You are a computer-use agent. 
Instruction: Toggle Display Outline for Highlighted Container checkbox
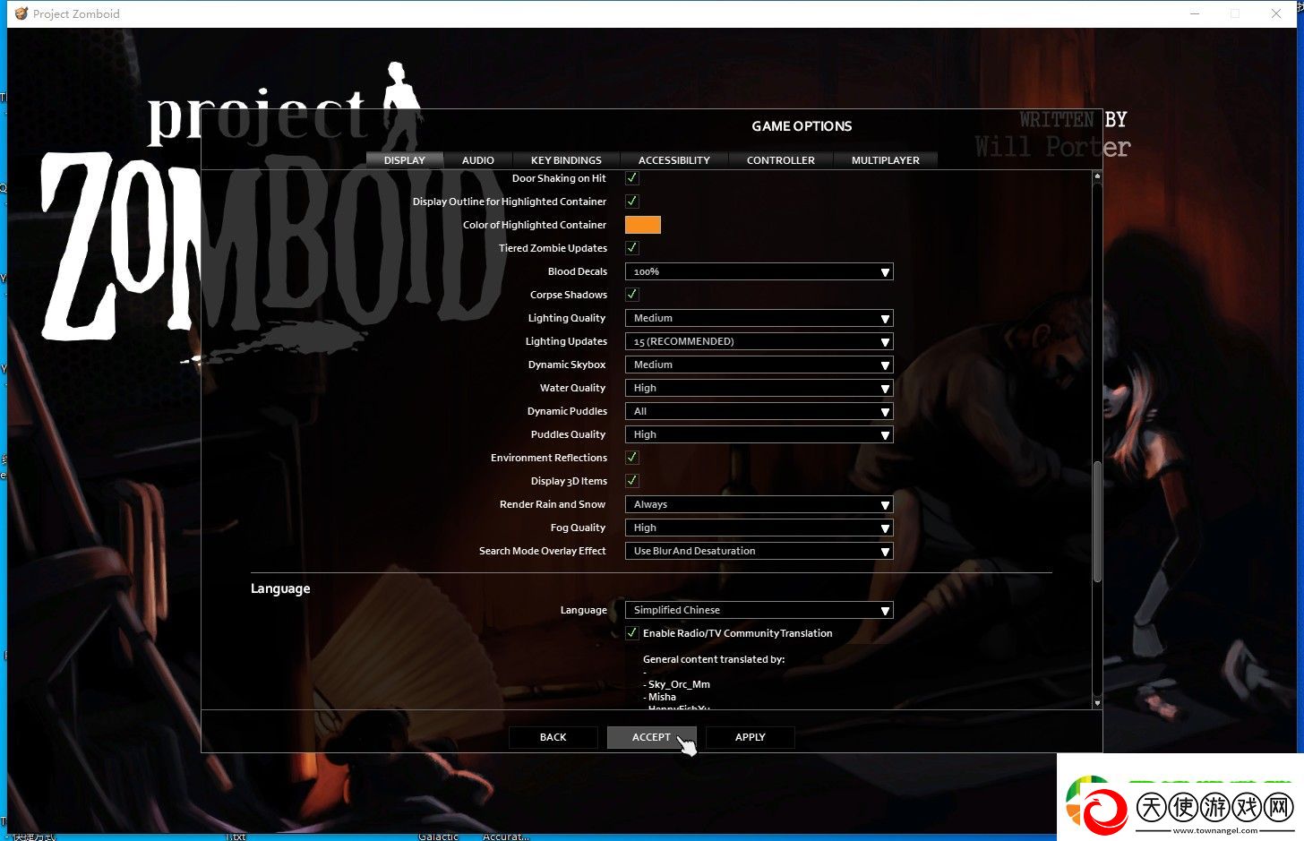tap(632, 202)
